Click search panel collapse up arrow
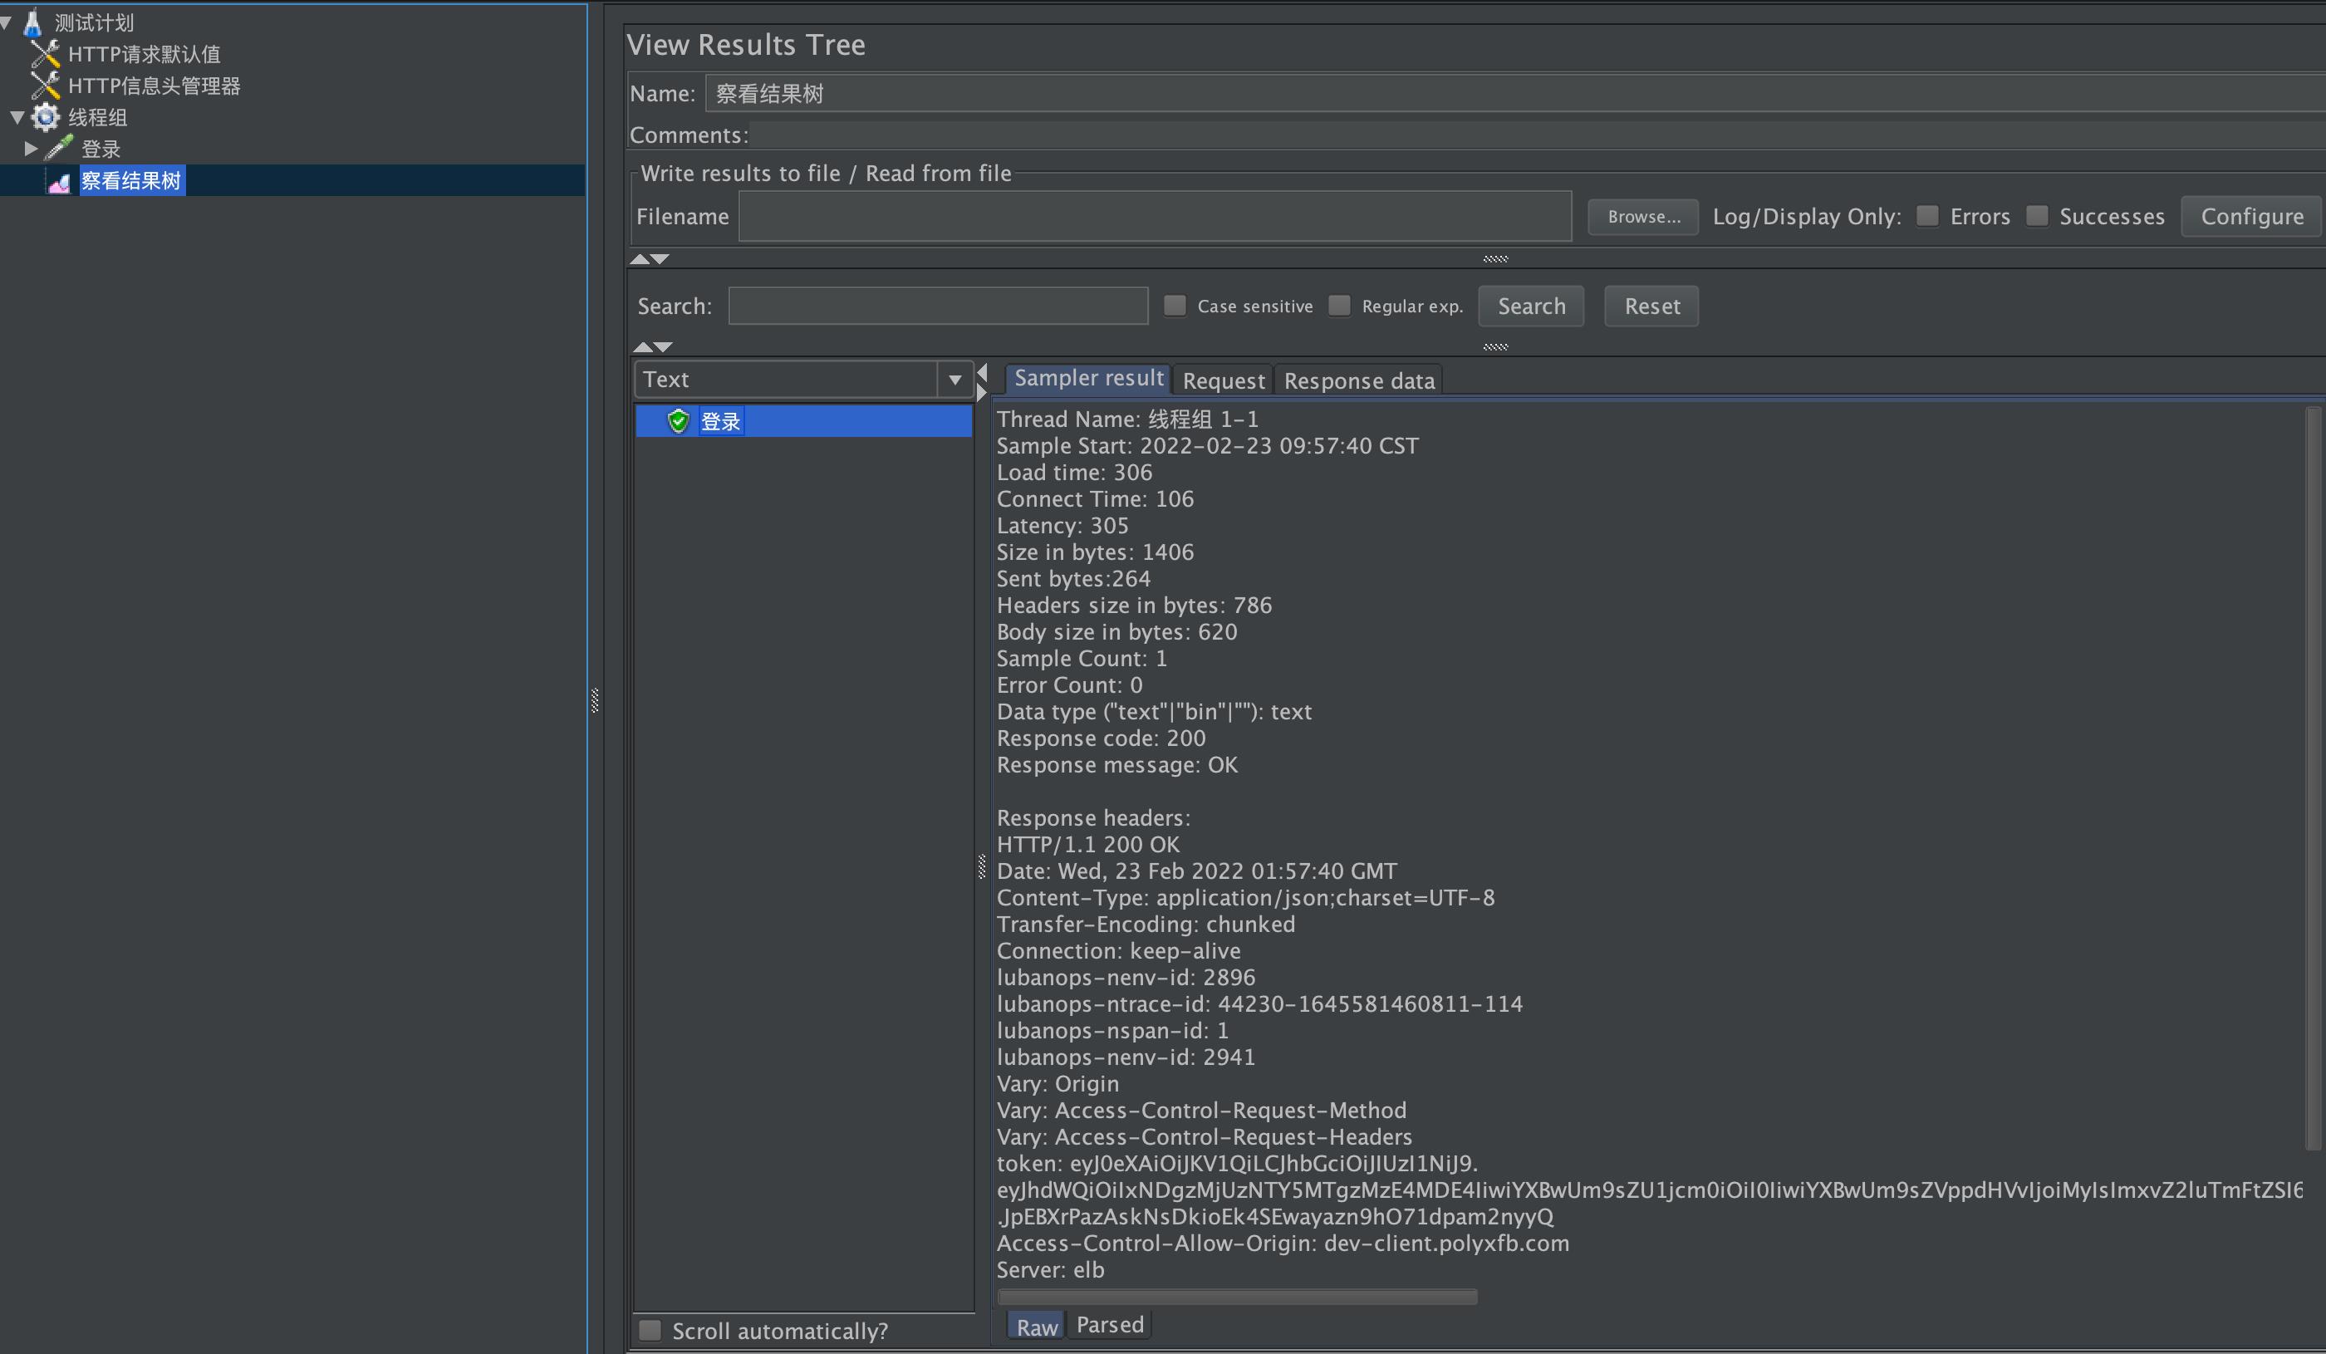 pyautogui.click(x=643, y=348)
